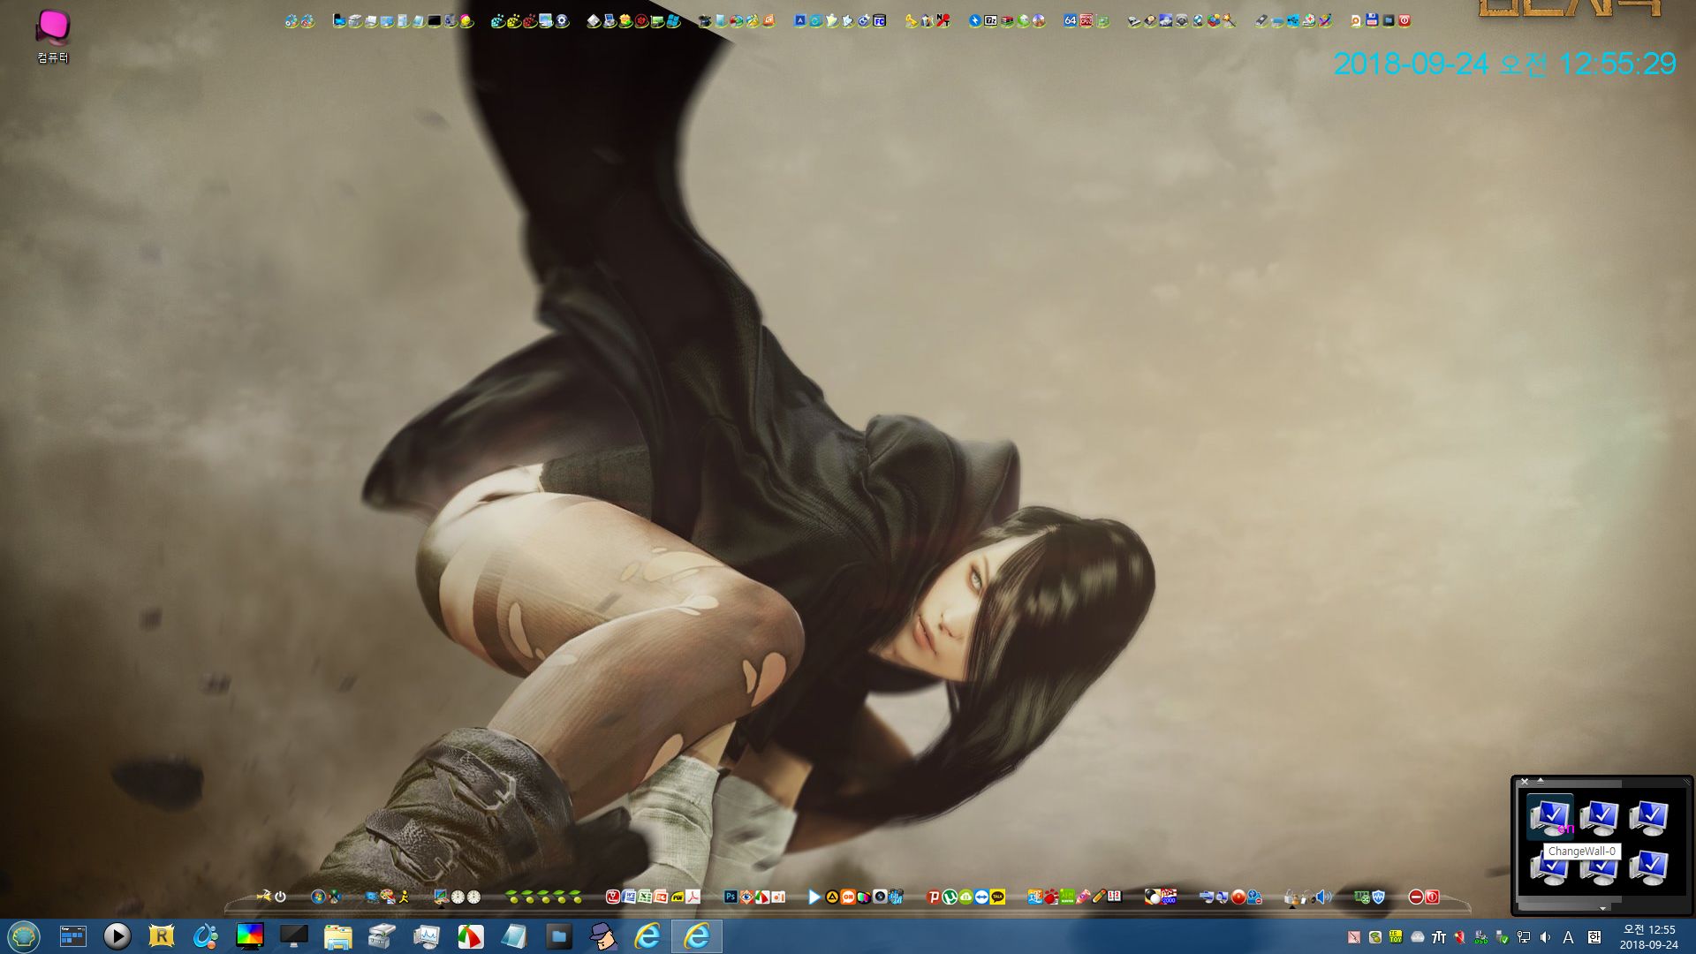This screenshot has height=954, width=1696.
Task: Select the top-middle monitor in ChangeWall widget
Action: point(1600,818)
